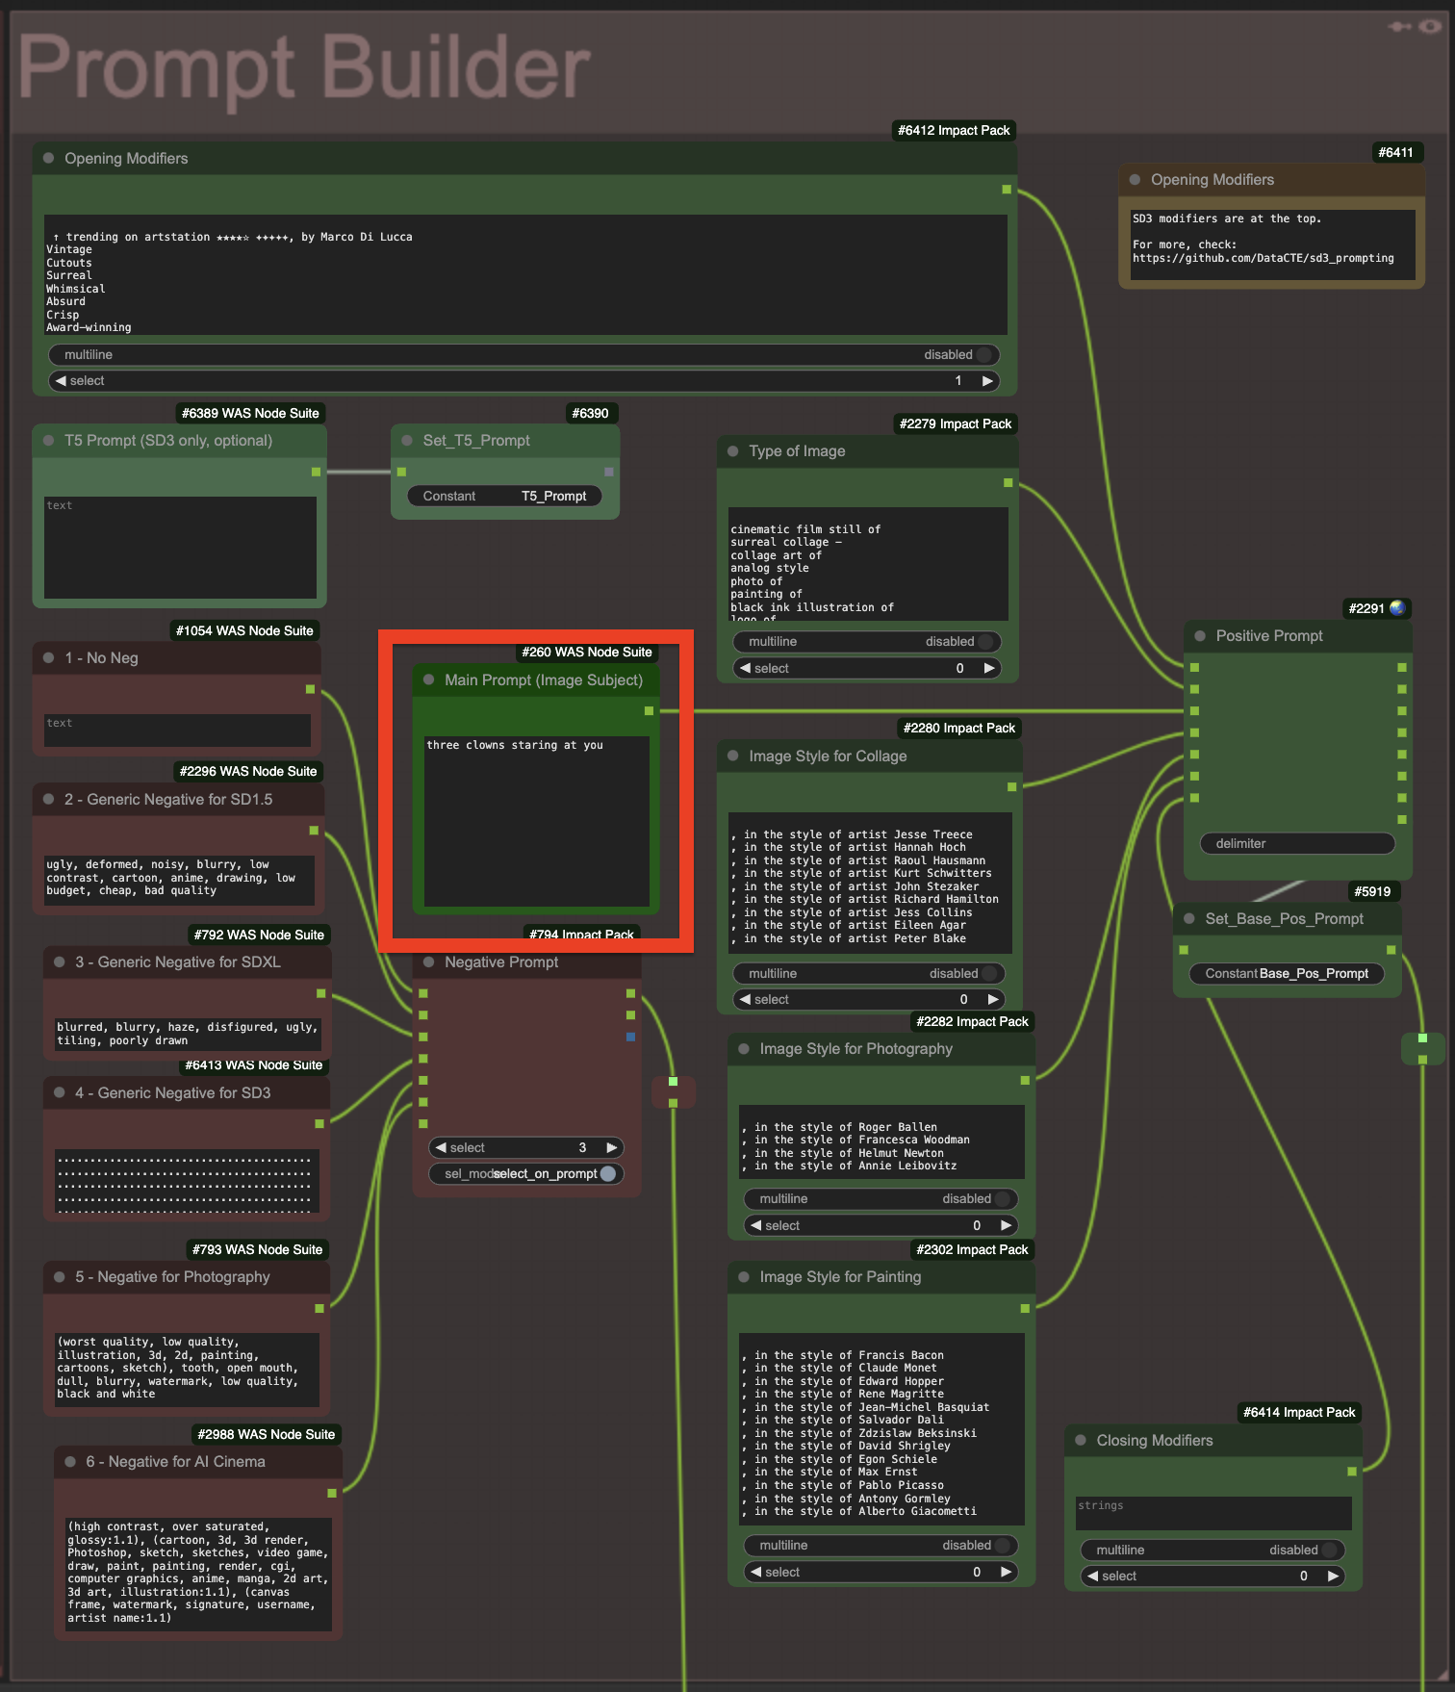
Task: Click the bypass icon beside the group's eye icon
Action: click(1399, 26)
